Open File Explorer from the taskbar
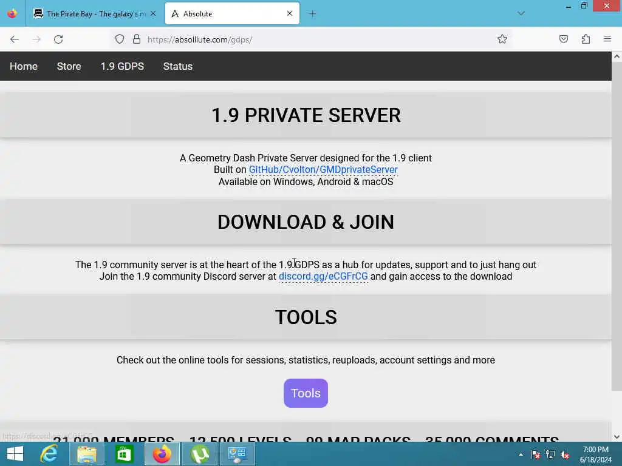Screen dimensions: 622x466 point(86,454)
